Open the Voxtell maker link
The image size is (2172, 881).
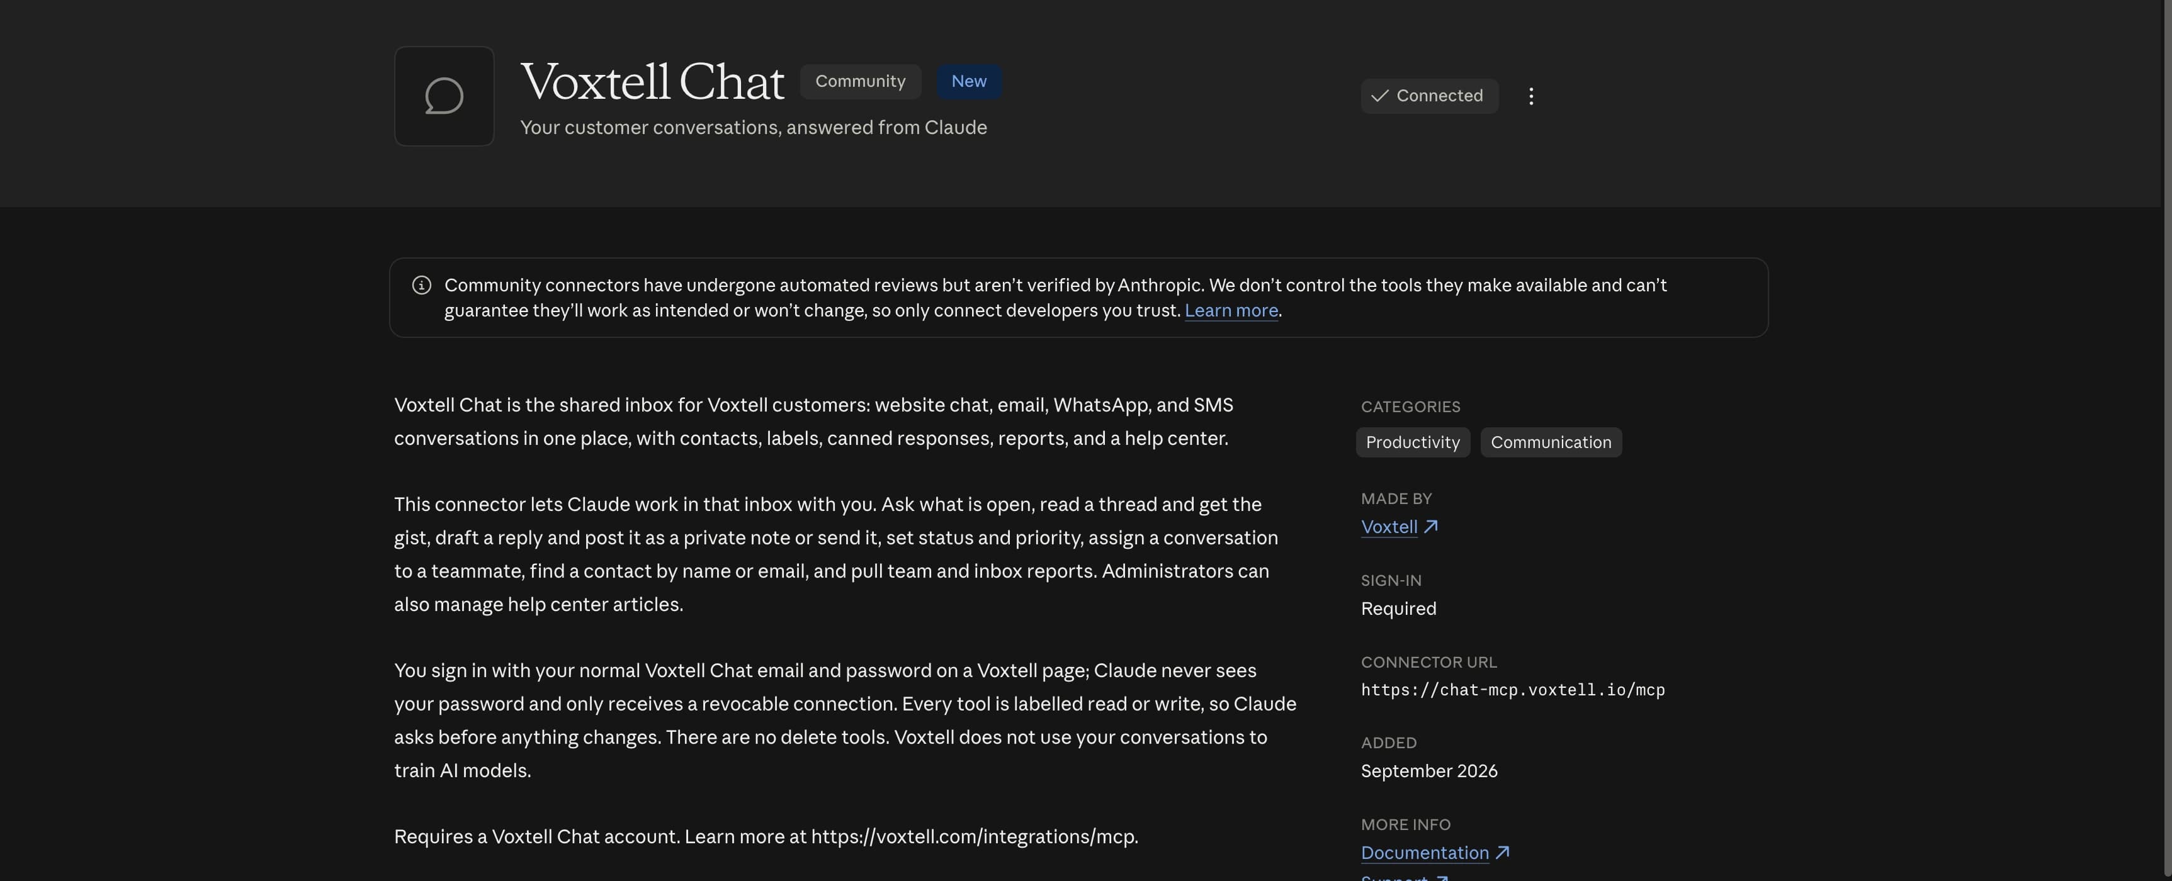point(1389,527)
